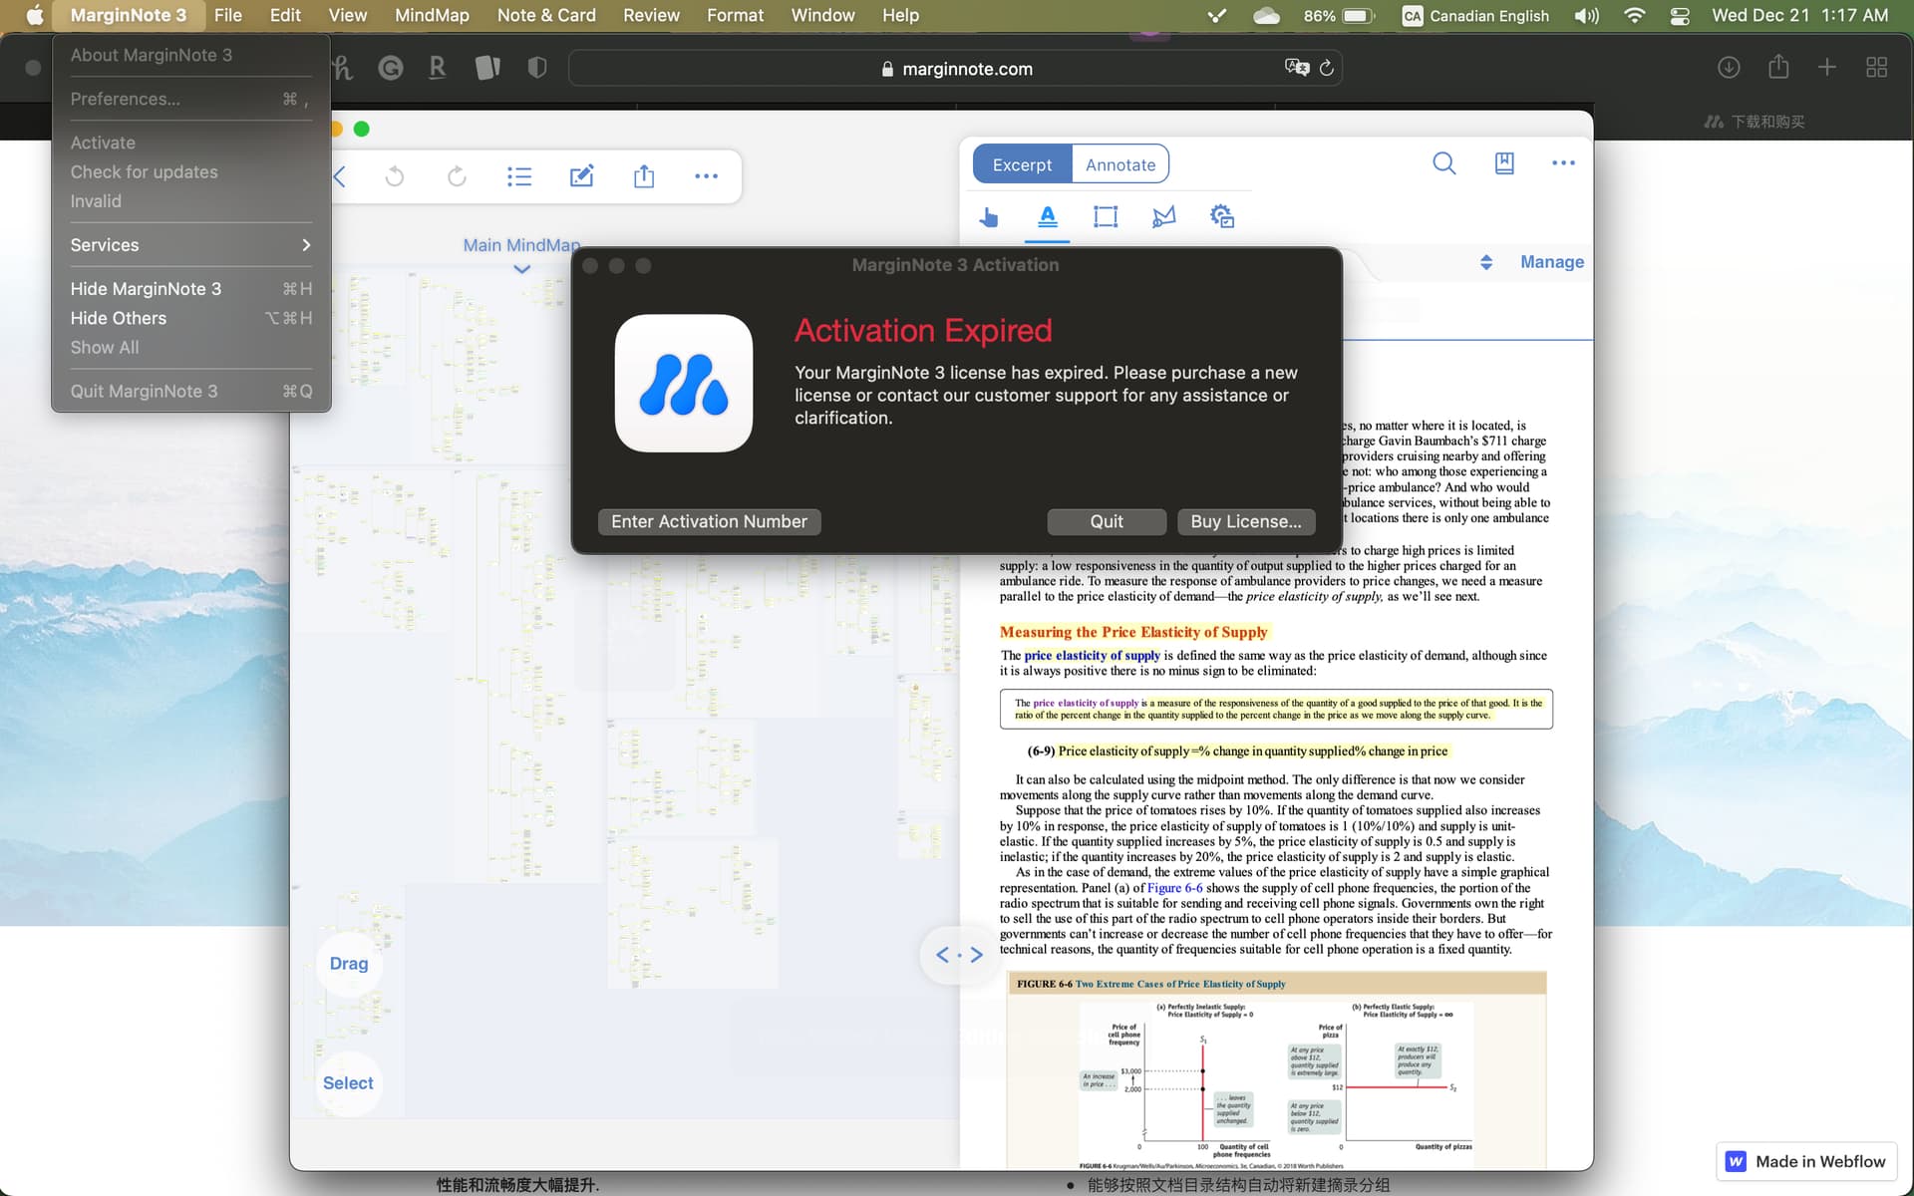
Task: Click the panel split resize arrows
Action: pos(958,955)
